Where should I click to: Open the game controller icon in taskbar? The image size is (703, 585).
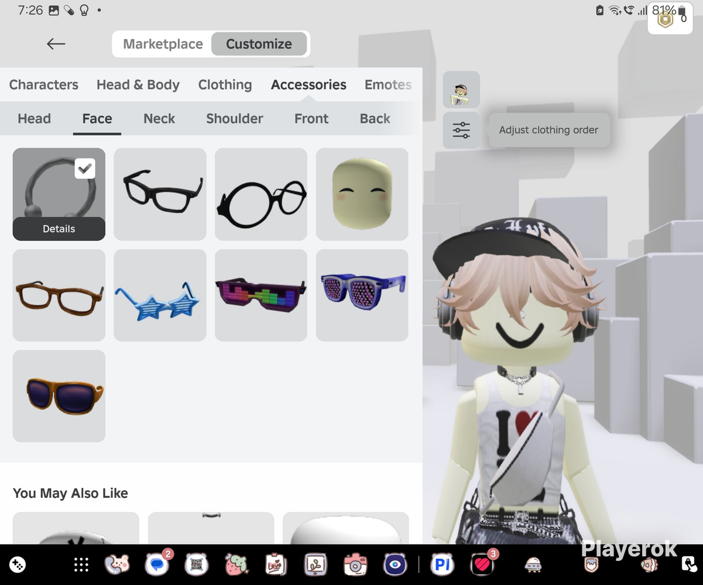point(18,565)
